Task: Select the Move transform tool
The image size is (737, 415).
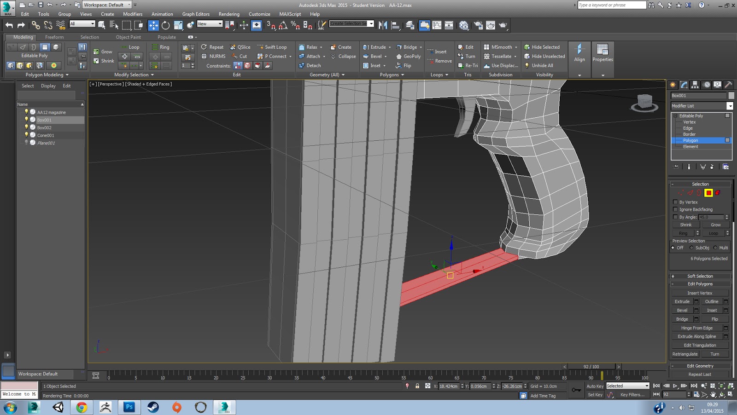Action: (x=153, y=25)
